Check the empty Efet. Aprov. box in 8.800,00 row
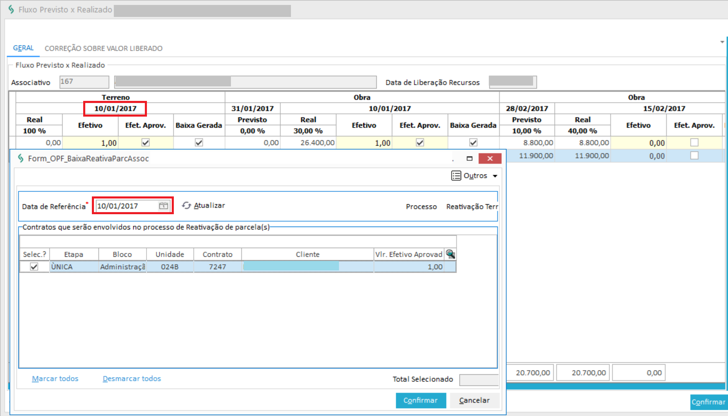The height and width of the screenshot is (416, 728). pos(694,143)
